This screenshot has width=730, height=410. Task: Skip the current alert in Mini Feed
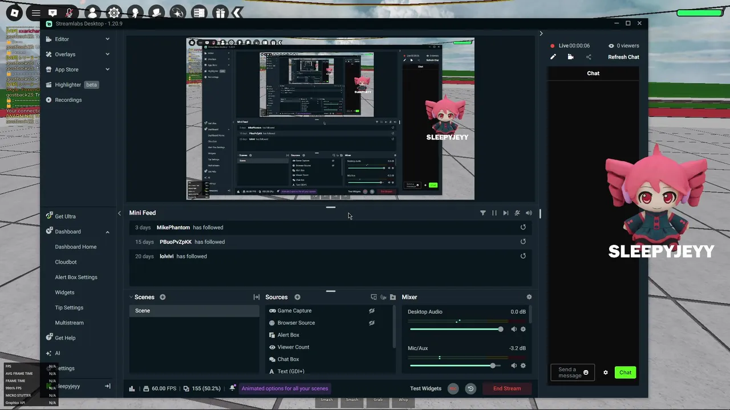pyautogui.click(x=506, y=213)
